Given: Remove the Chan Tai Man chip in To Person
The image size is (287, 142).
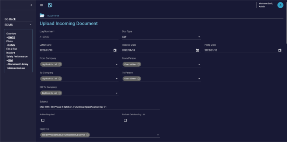Looking at the screenshot, I should coord(139,79).
